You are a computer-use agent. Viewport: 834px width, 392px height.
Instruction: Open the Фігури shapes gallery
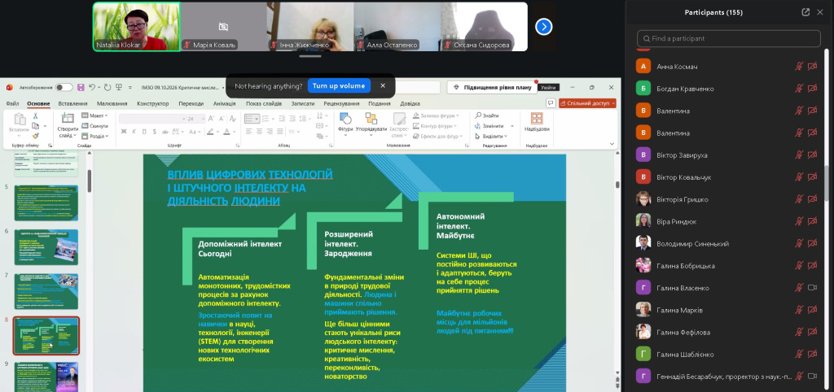coord(345,123)
